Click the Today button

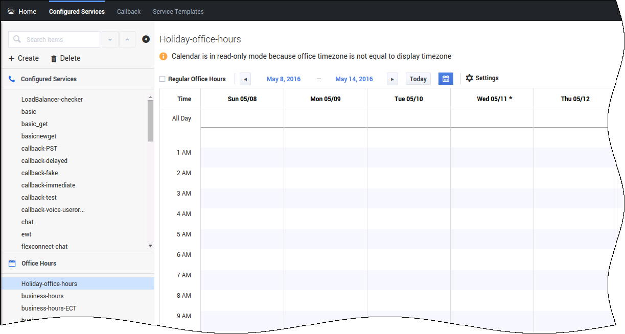point(418,79)
